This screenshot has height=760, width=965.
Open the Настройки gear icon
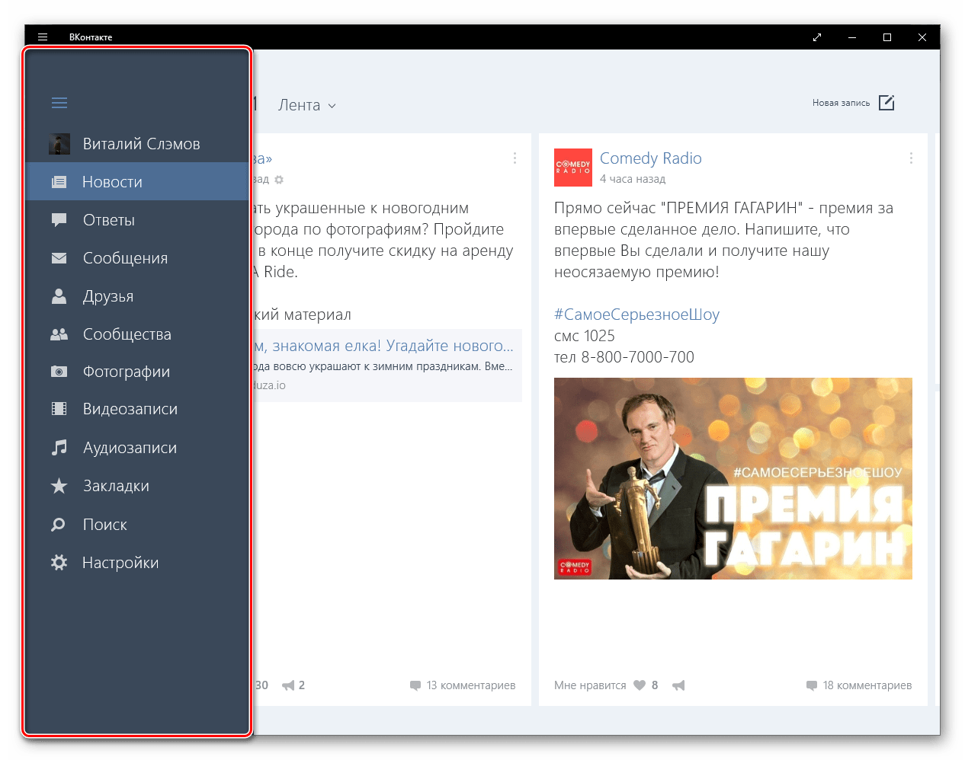(x=59, y=563)
